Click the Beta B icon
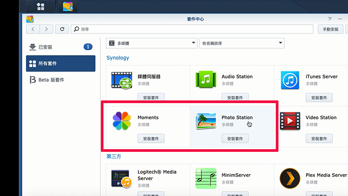 pos(33,79)
